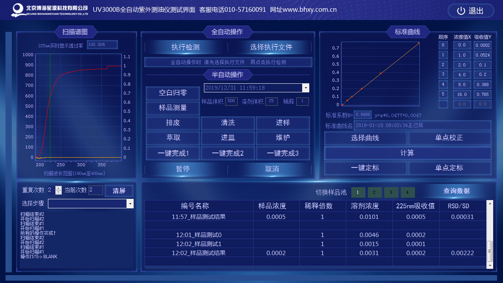Click the 萃取 extraction button

point(173,138)
